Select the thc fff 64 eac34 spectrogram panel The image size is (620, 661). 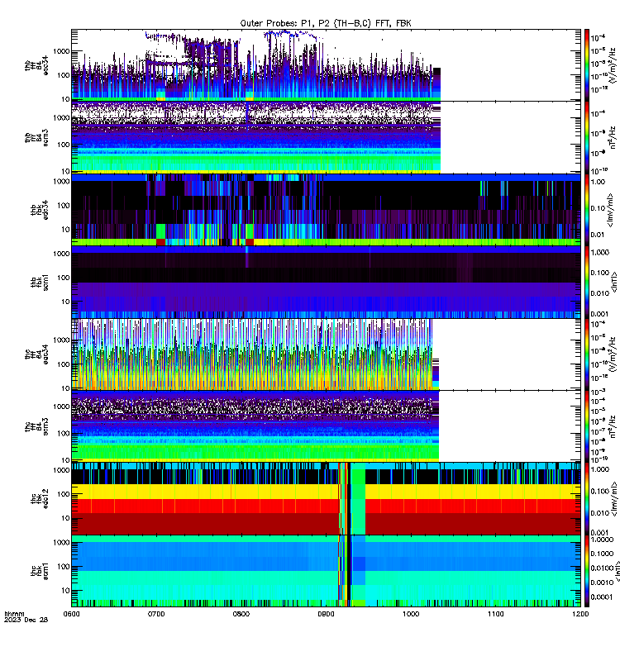[326, 354]
